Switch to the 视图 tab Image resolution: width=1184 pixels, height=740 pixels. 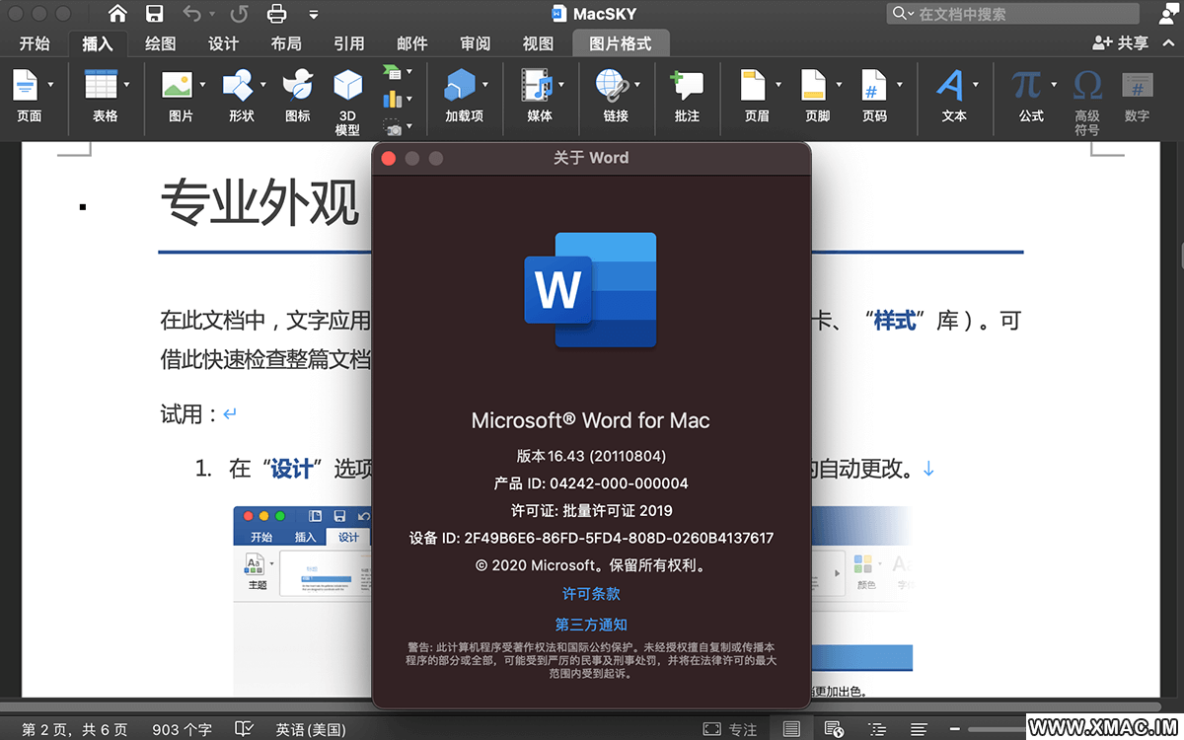(x=538, y=43)
